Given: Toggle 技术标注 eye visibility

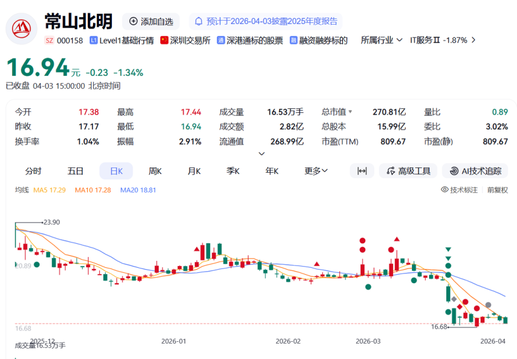Looking at the screenshot, I should (445, 190).
